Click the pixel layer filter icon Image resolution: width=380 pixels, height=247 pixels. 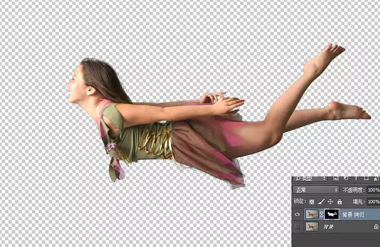(x=337, y=178)
